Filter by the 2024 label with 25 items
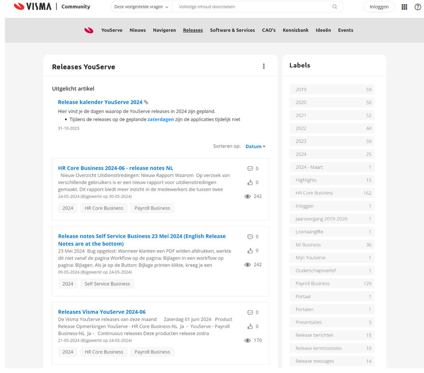Image resolution: width=424 pixels, height=373 pixels. (332, 154)
